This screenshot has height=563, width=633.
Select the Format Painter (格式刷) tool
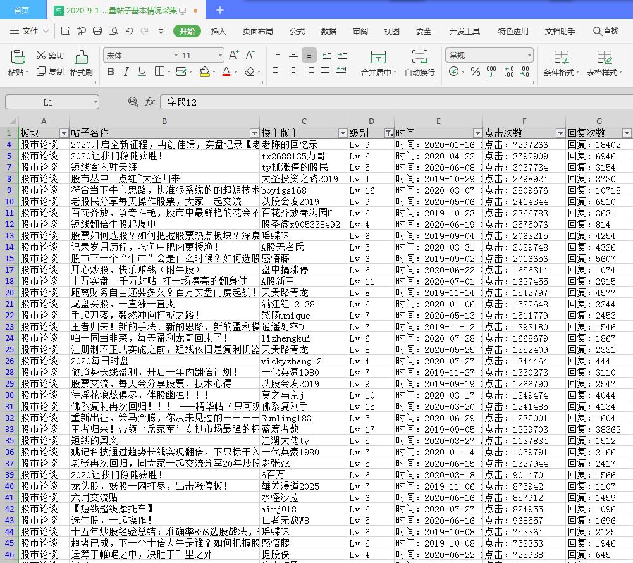click(81, 63)
